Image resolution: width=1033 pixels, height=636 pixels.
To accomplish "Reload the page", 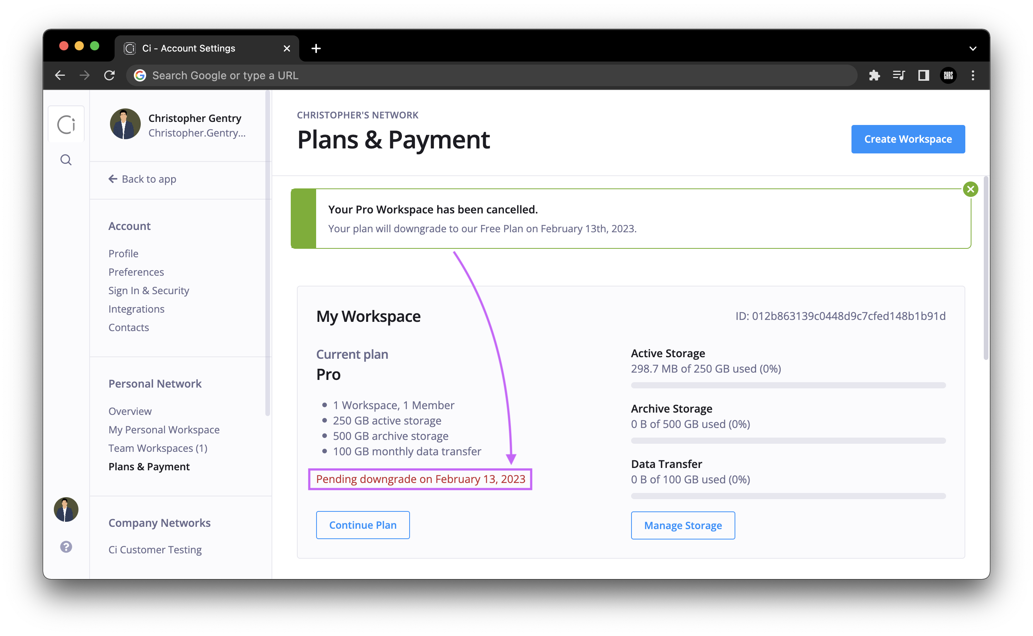I will pyautogui.click(x=109, y=75).
